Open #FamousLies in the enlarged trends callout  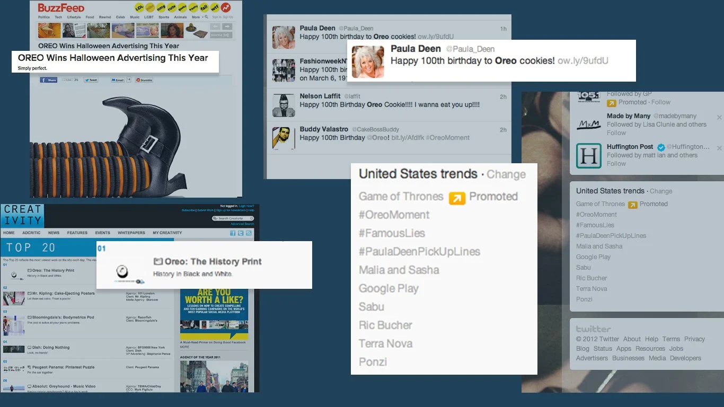pyautogui.click(x=392, y=233)
